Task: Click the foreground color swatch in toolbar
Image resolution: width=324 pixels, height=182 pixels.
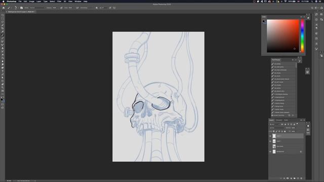Action: coord(2,100)
